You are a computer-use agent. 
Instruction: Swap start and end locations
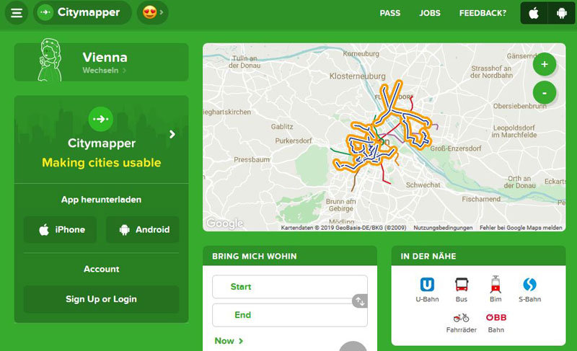pos(359,301)
